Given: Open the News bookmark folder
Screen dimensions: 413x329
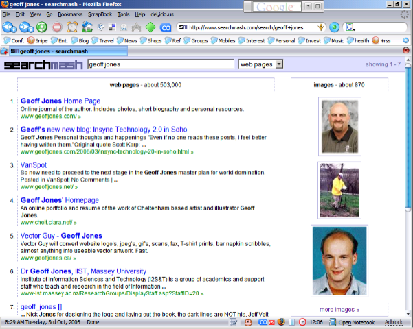Looking at the screenshot, I should pos(127,40).
